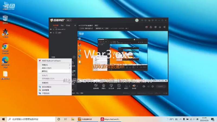Open the user avatar in the companion title bar
Screen dimensions: 217x122
pos(137,20)
